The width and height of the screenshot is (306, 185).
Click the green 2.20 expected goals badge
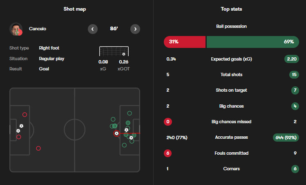click(x=292, y=59)
